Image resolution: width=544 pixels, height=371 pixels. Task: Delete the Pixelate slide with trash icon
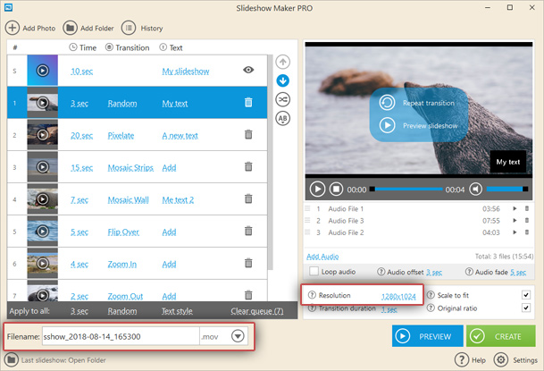tap(248, 135)
